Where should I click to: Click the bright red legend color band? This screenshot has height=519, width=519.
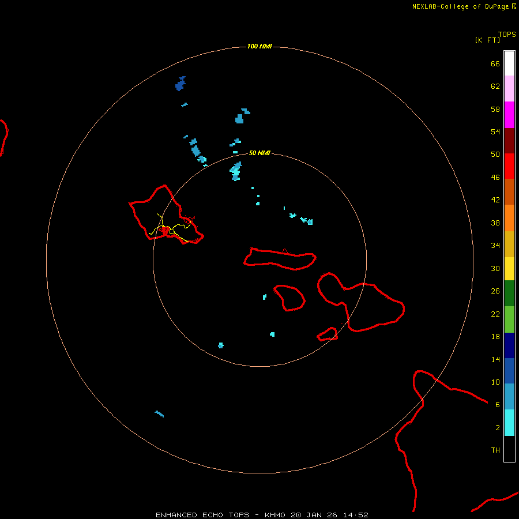(509, 166)
